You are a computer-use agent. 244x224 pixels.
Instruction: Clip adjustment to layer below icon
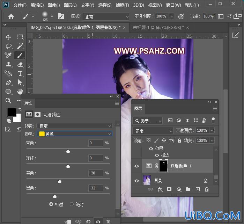(x=68, y=222)
